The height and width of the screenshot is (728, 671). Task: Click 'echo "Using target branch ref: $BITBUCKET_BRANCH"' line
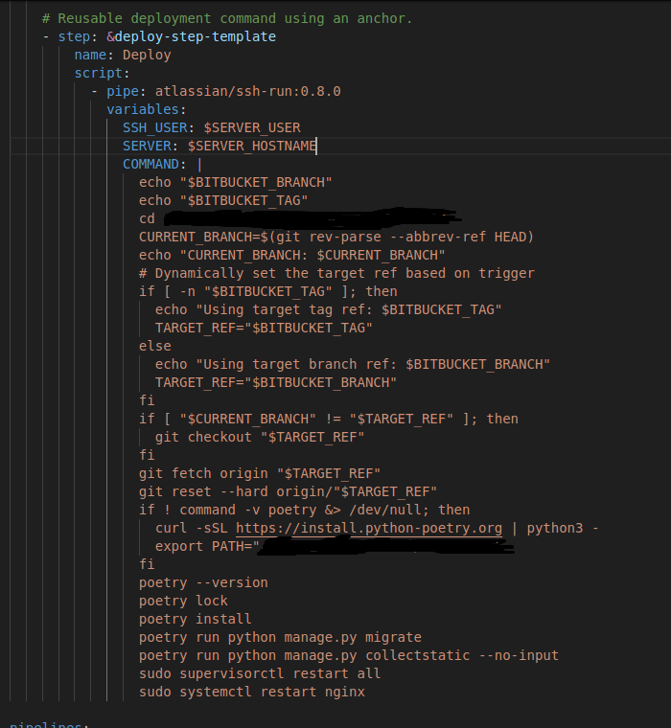click(353, 364)
